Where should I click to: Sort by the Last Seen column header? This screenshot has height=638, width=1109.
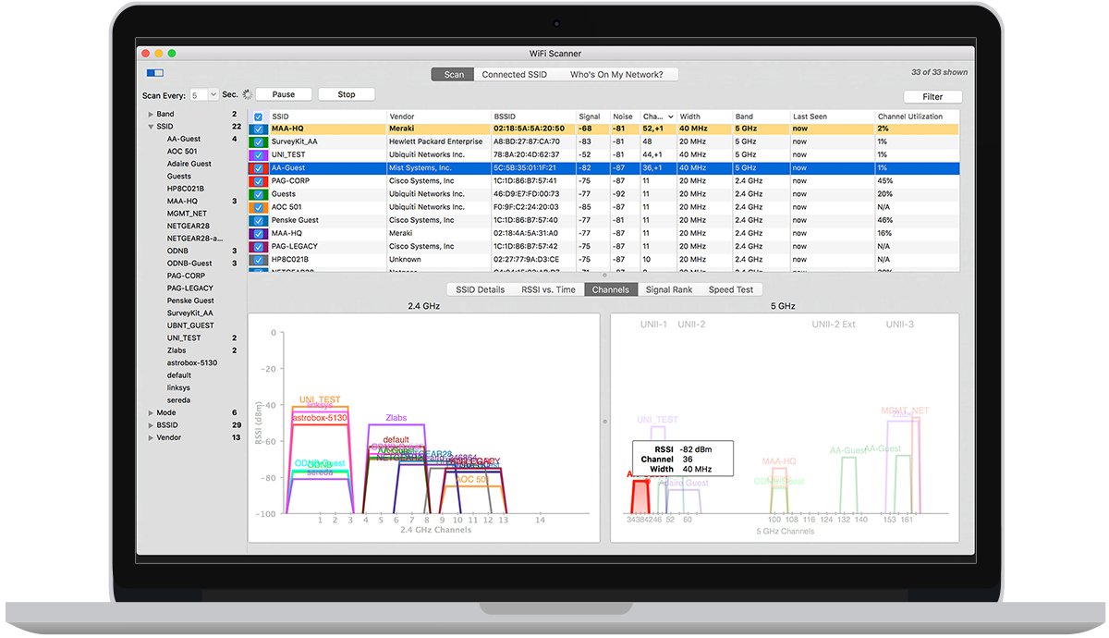831,117
